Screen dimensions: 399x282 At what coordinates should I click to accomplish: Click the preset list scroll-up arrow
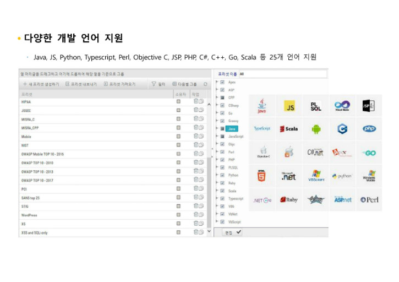tap(209, 105)
